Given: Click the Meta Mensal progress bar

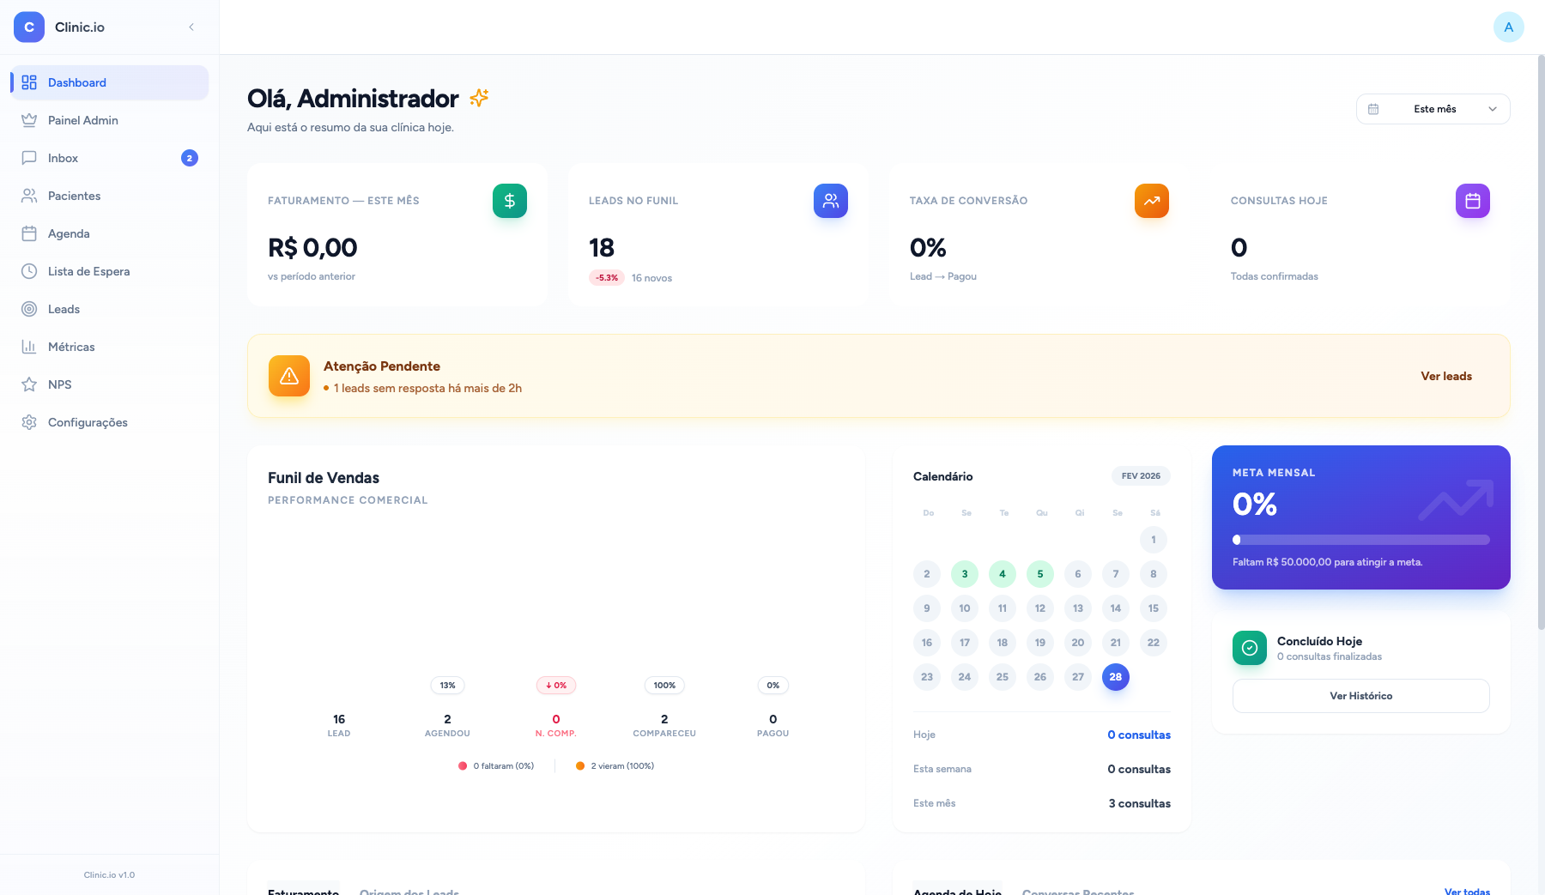Looking at the screenshot, I should [x=1361, y=540].
